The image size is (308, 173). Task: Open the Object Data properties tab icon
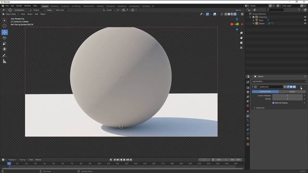pyautogui.click(x=248, y=134)
